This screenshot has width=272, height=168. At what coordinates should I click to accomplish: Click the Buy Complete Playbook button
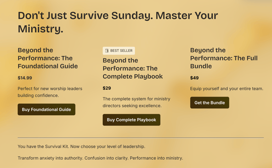(131, 120)
